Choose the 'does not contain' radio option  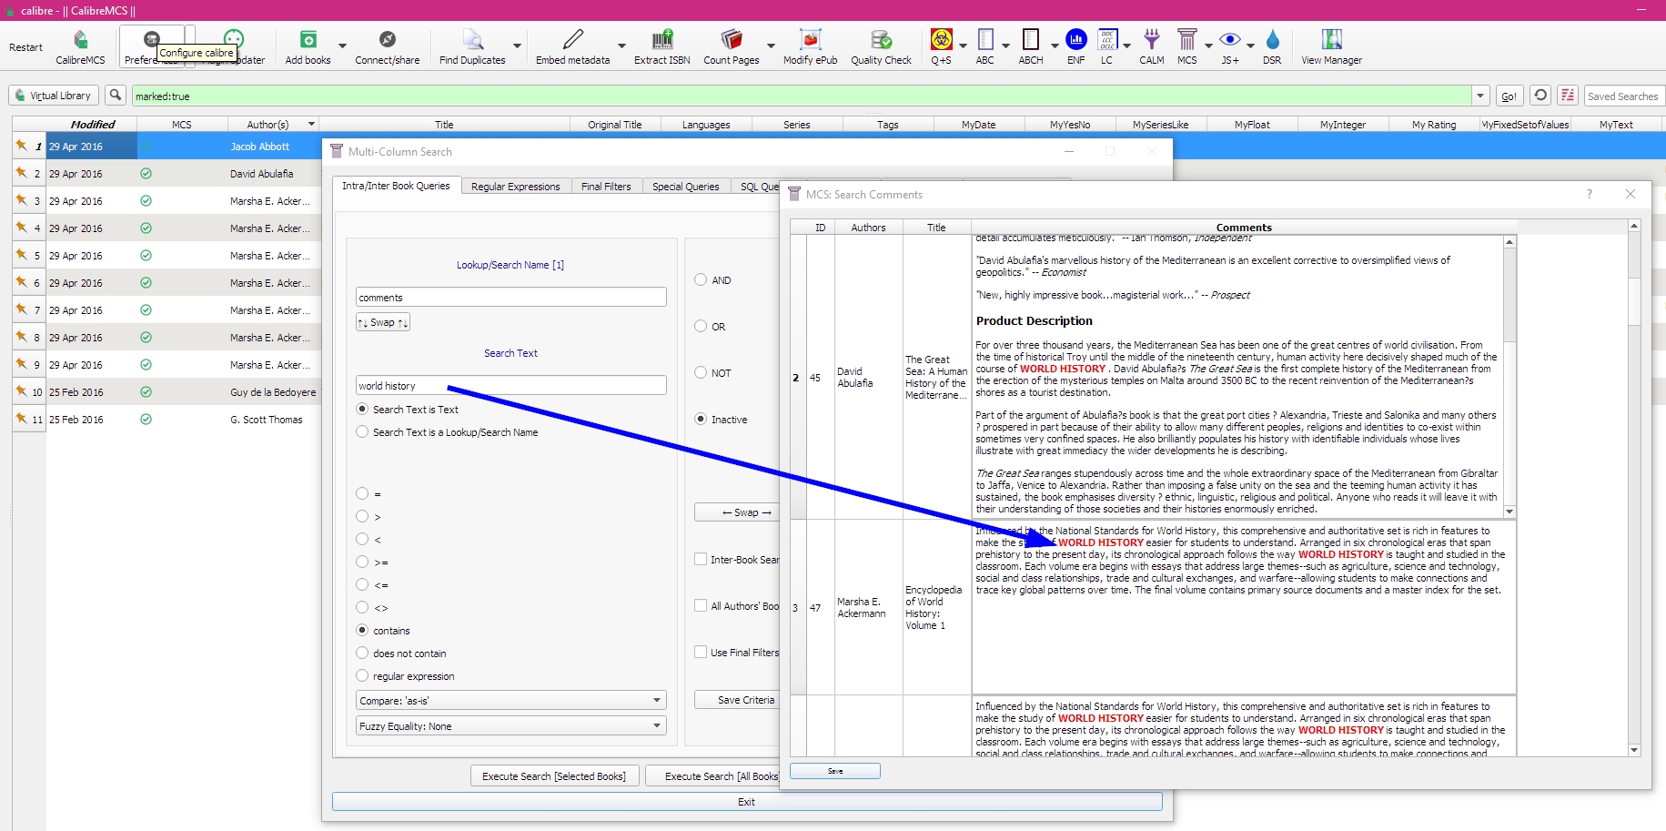pos(362,654)
